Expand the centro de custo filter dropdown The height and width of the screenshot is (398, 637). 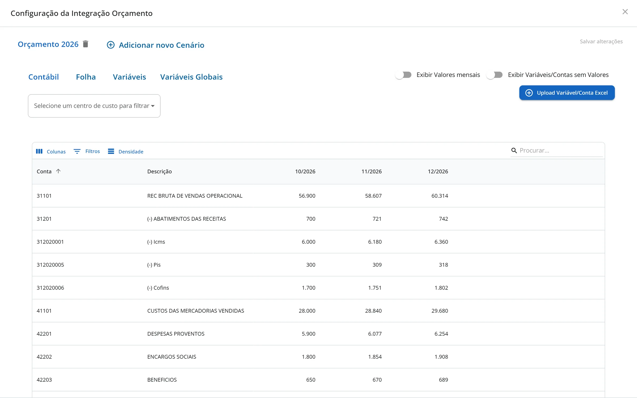(x=94, y=106)
